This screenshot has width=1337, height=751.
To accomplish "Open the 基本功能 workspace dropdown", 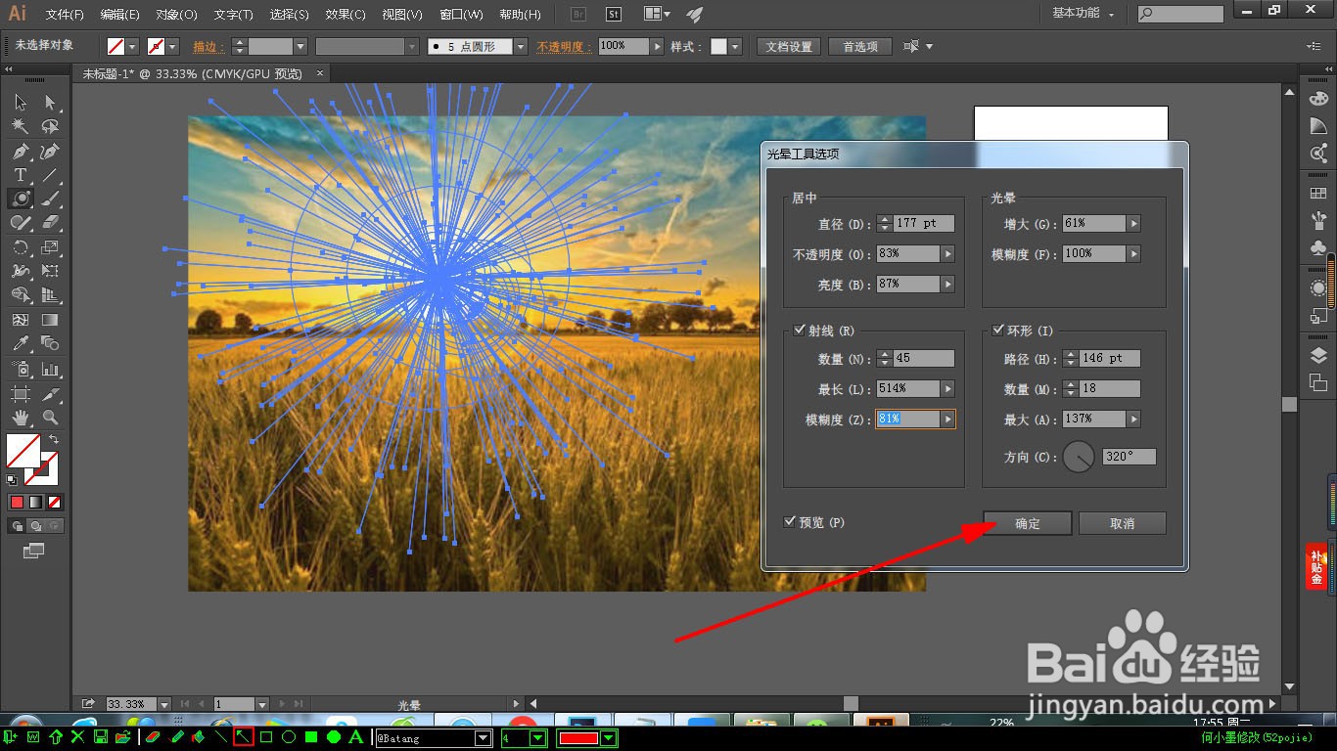I will coord(1084,13).
